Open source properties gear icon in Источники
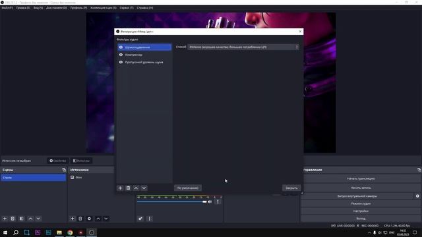Viewport: 422px width, 237px height. [89, 219]
